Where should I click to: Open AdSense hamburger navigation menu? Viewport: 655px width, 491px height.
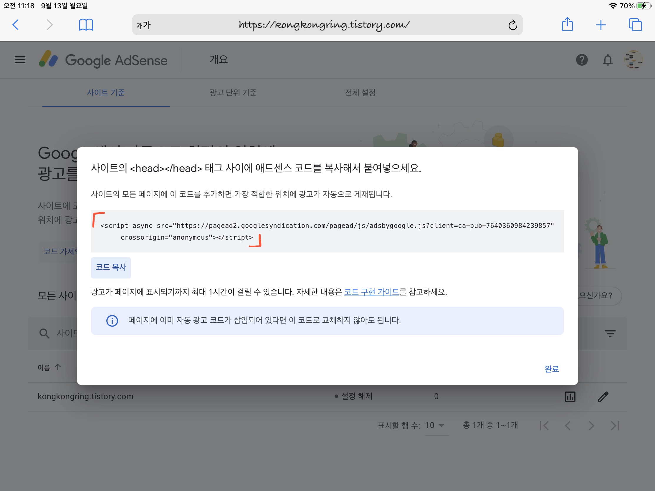[20, 60]
